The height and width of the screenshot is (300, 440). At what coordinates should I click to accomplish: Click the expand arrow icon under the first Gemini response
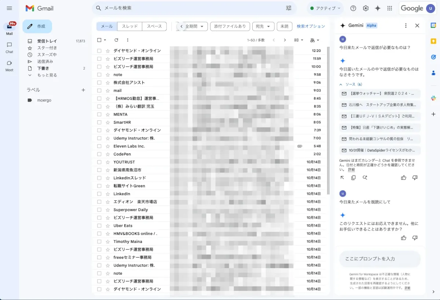tap(342, 177)
